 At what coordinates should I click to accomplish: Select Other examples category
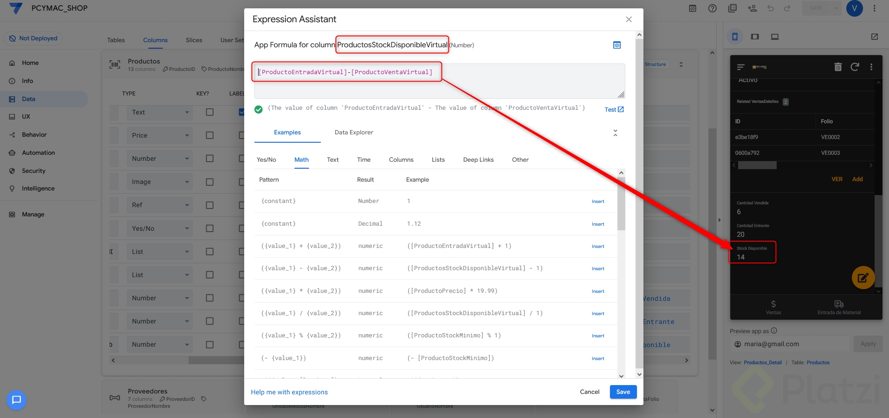tap(520, 160)
